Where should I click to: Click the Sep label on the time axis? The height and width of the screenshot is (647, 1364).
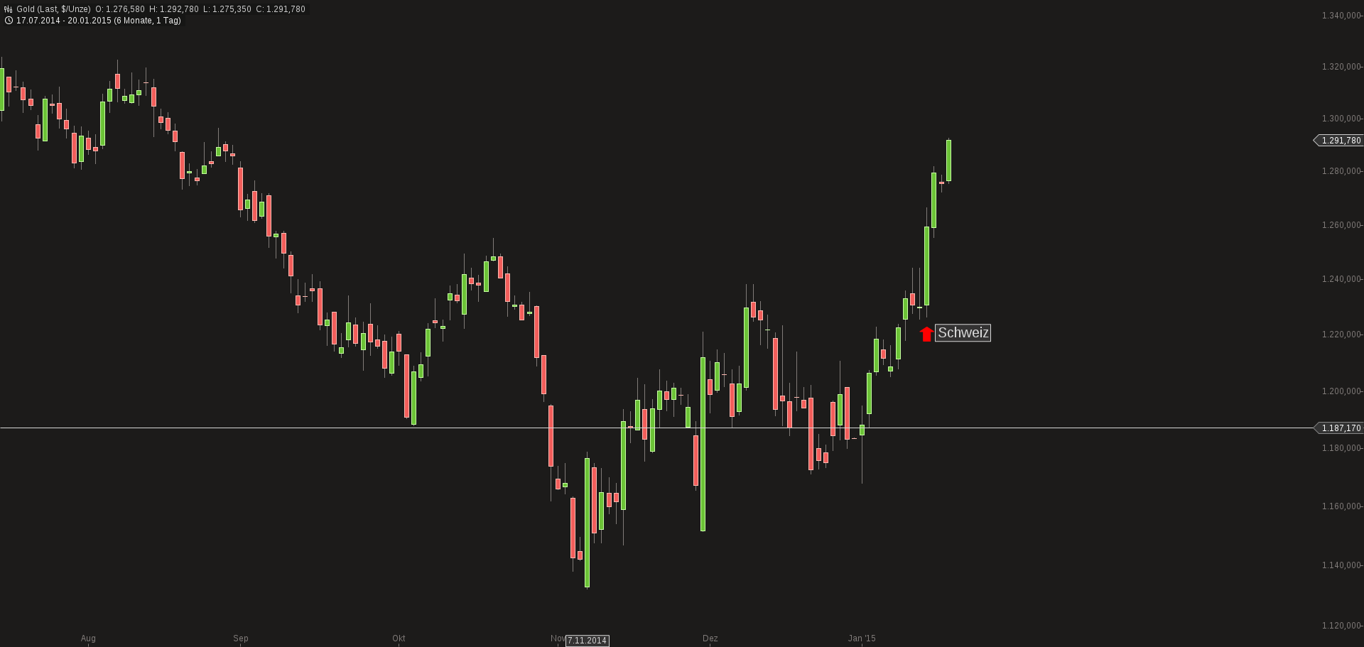[x=241, y=638]
